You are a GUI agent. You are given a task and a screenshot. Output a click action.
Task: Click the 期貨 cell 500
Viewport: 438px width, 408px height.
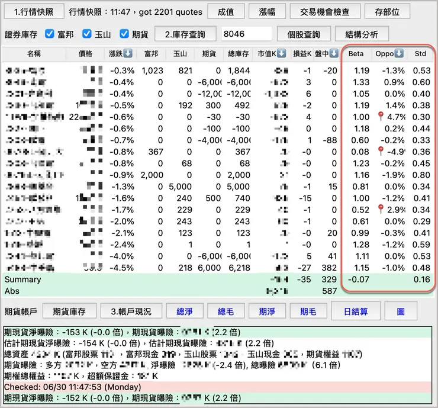point(213,198)
